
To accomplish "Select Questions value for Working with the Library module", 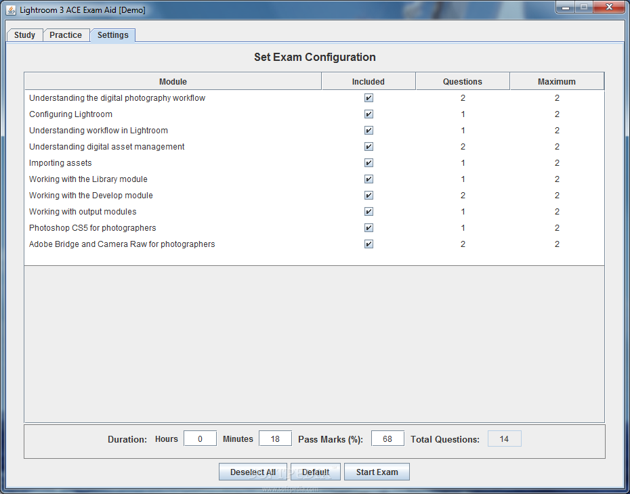I will pyautogui.click(x=463, y=179).
